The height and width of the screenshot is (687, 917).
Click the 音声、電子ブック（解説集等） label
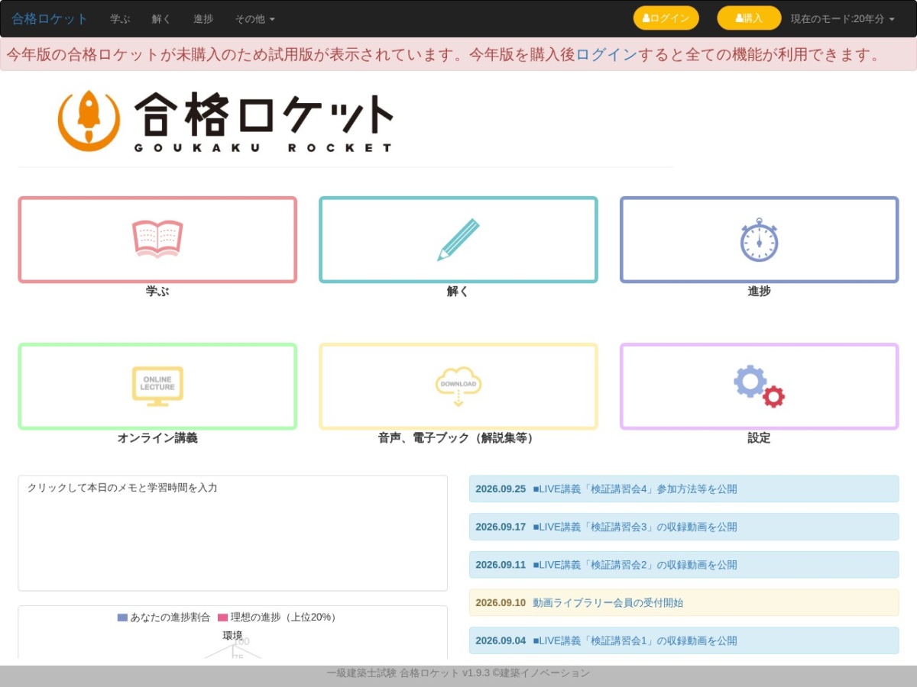[x=458, y=437]
